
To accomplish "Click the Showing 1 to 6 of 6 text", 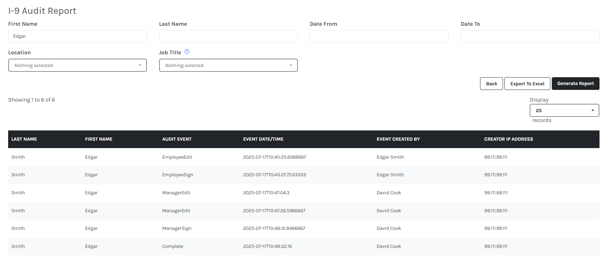I will [31, 100].
